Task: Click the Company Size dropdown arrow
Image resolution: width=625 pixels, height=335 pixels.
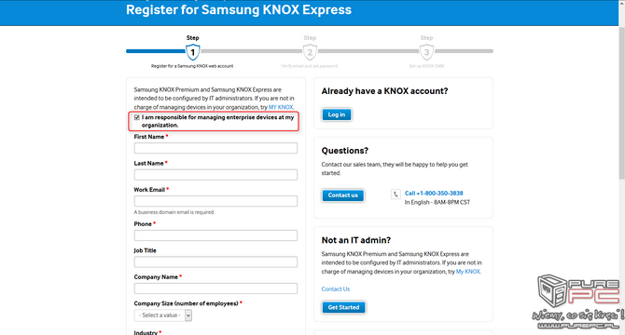Action: coord(188,315)
